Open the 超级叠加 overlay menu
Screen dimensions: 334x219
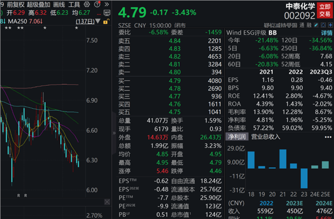click(38, 4)
